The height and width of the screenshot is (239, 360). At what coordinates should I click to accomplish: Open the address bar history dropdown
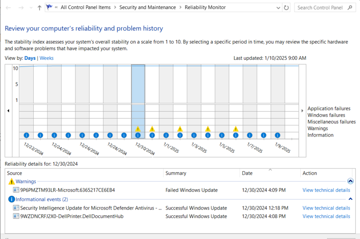[x=278, y=8]
